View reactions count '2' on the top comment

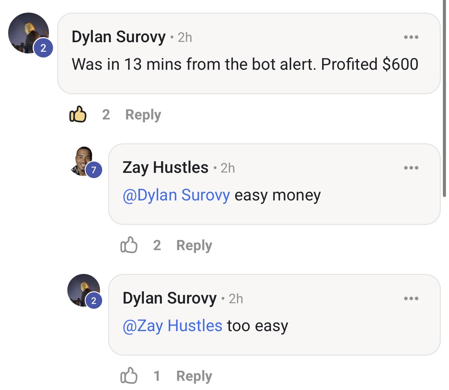pos(106,115)
